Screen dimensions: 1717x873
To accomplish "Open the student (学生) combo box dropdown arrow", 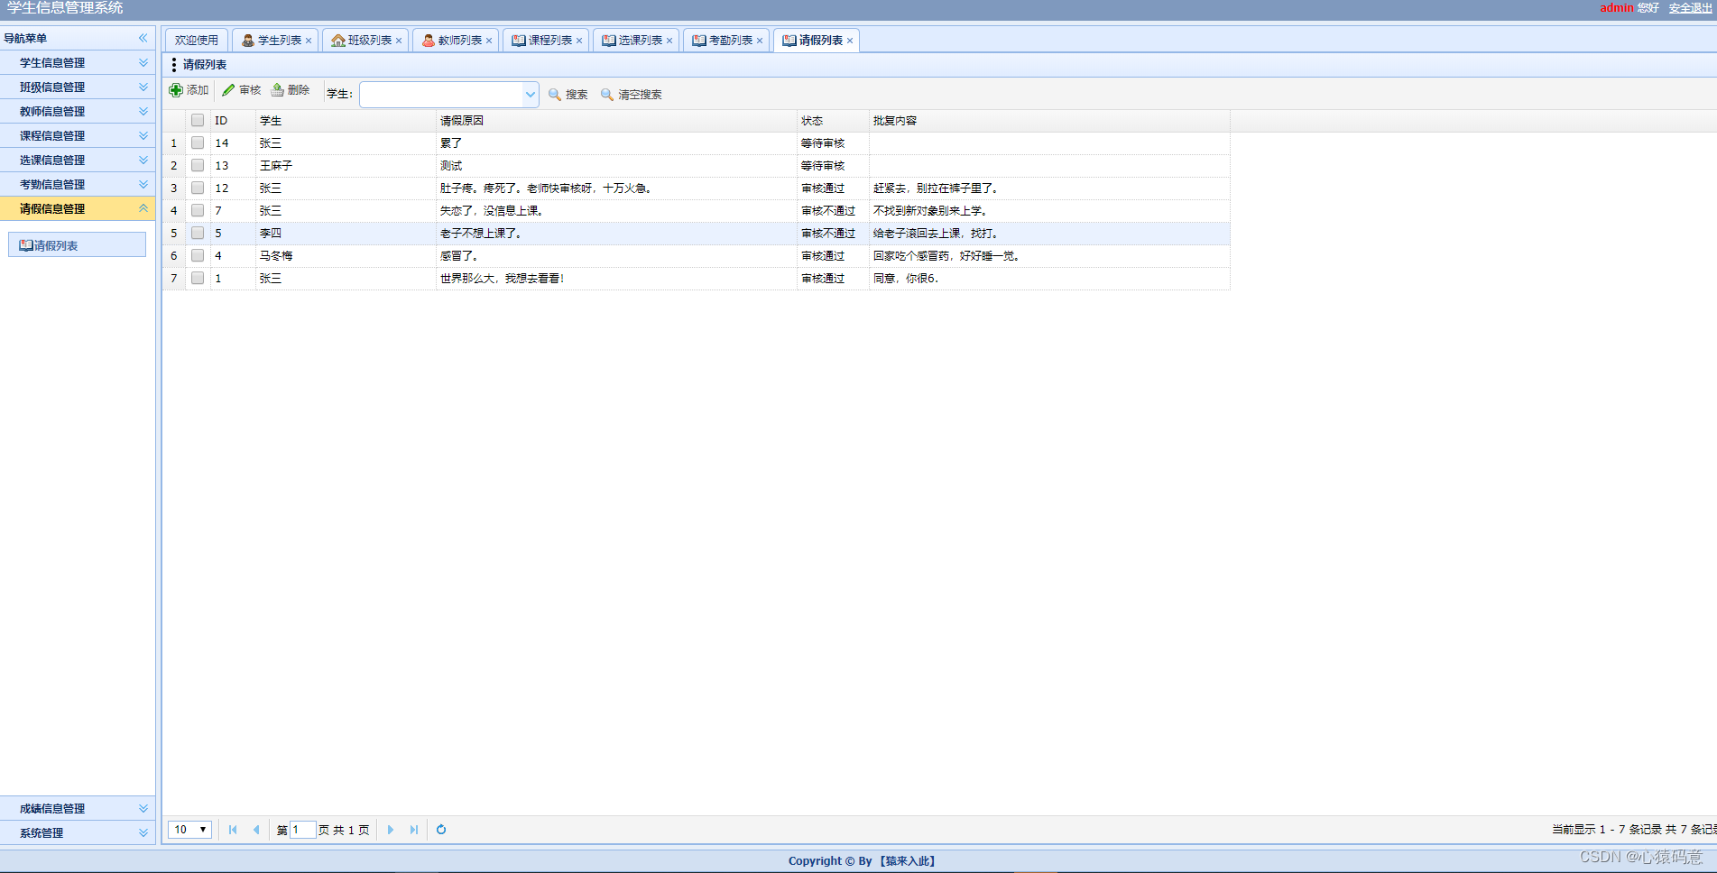I will point(531,95).
